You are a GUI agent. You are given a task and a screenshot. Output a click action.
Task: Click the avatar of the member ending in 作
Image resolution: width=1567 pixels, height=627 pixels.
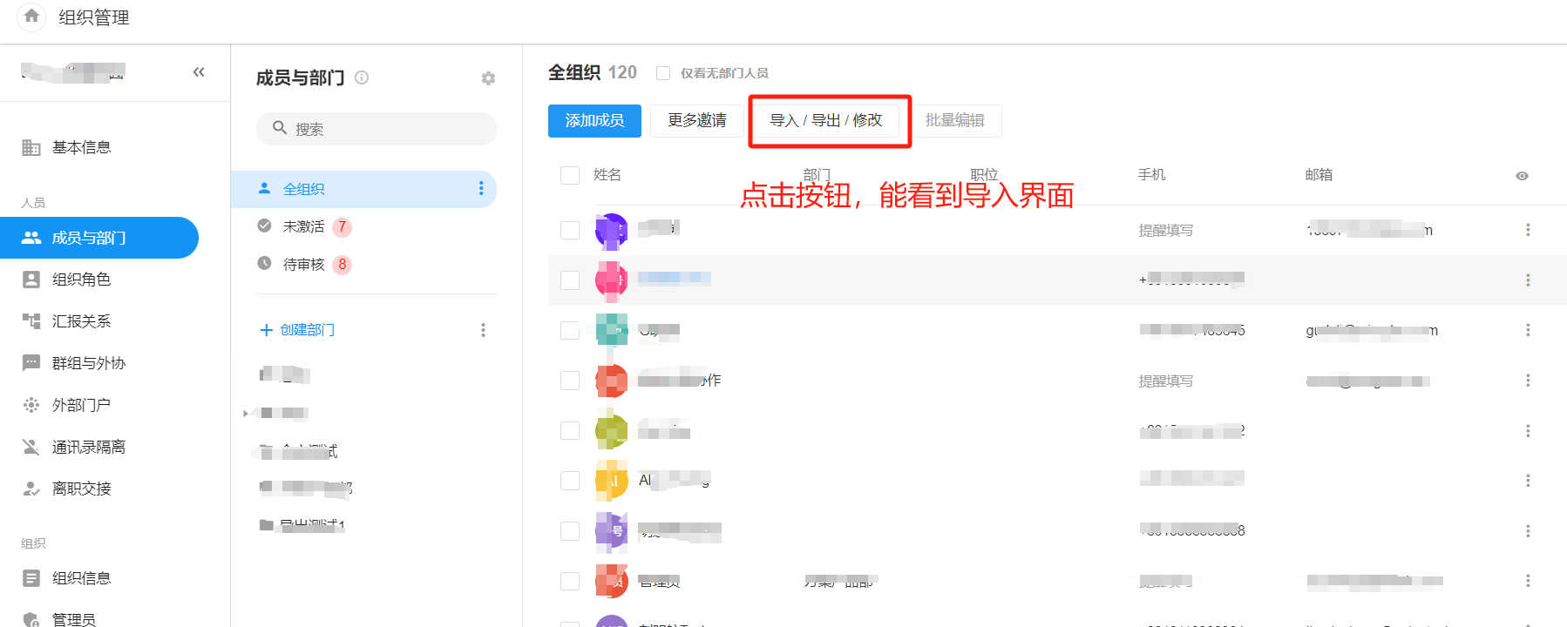(612, 381)
